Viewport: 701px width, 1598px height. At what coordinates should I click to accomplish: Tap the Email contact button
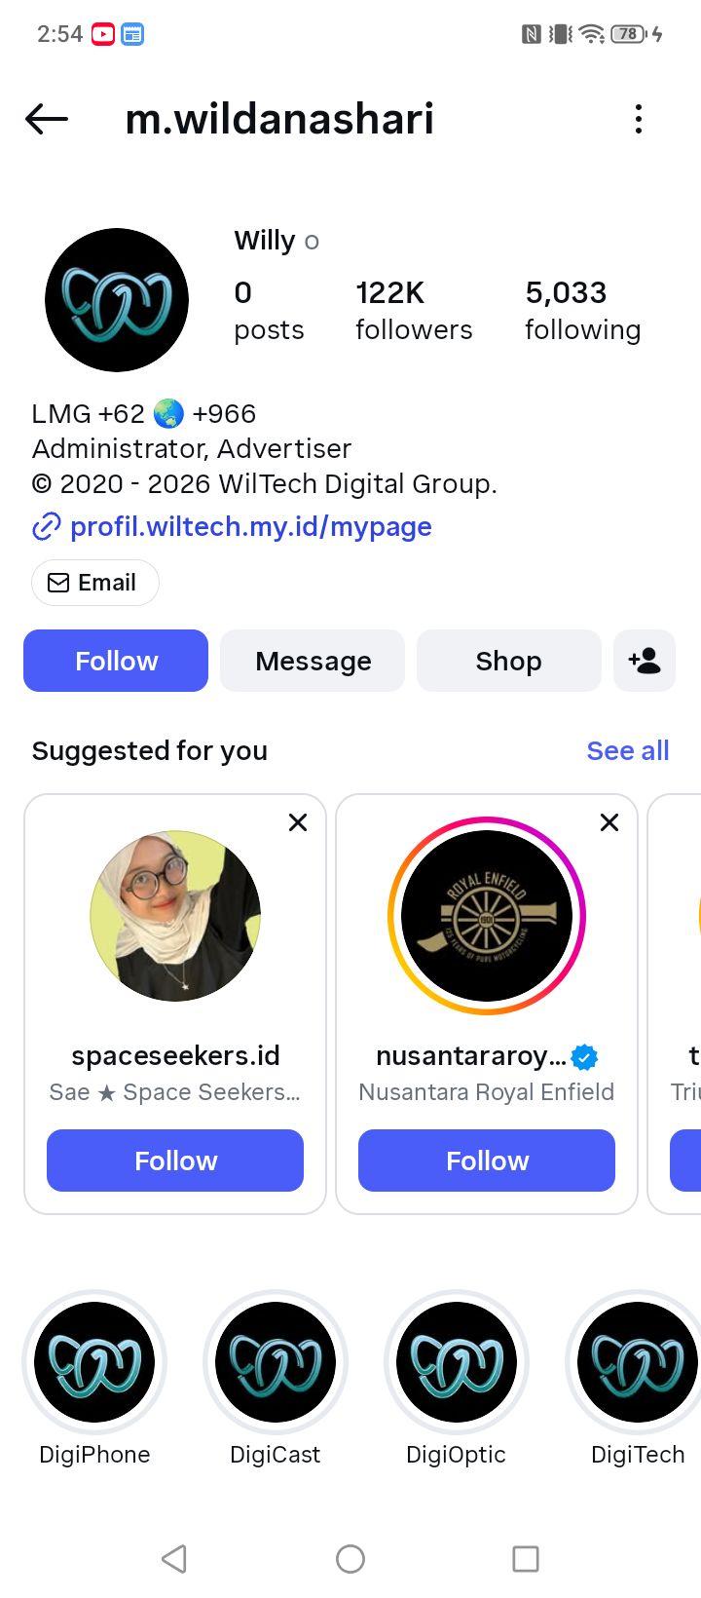(x=95, y=583)
